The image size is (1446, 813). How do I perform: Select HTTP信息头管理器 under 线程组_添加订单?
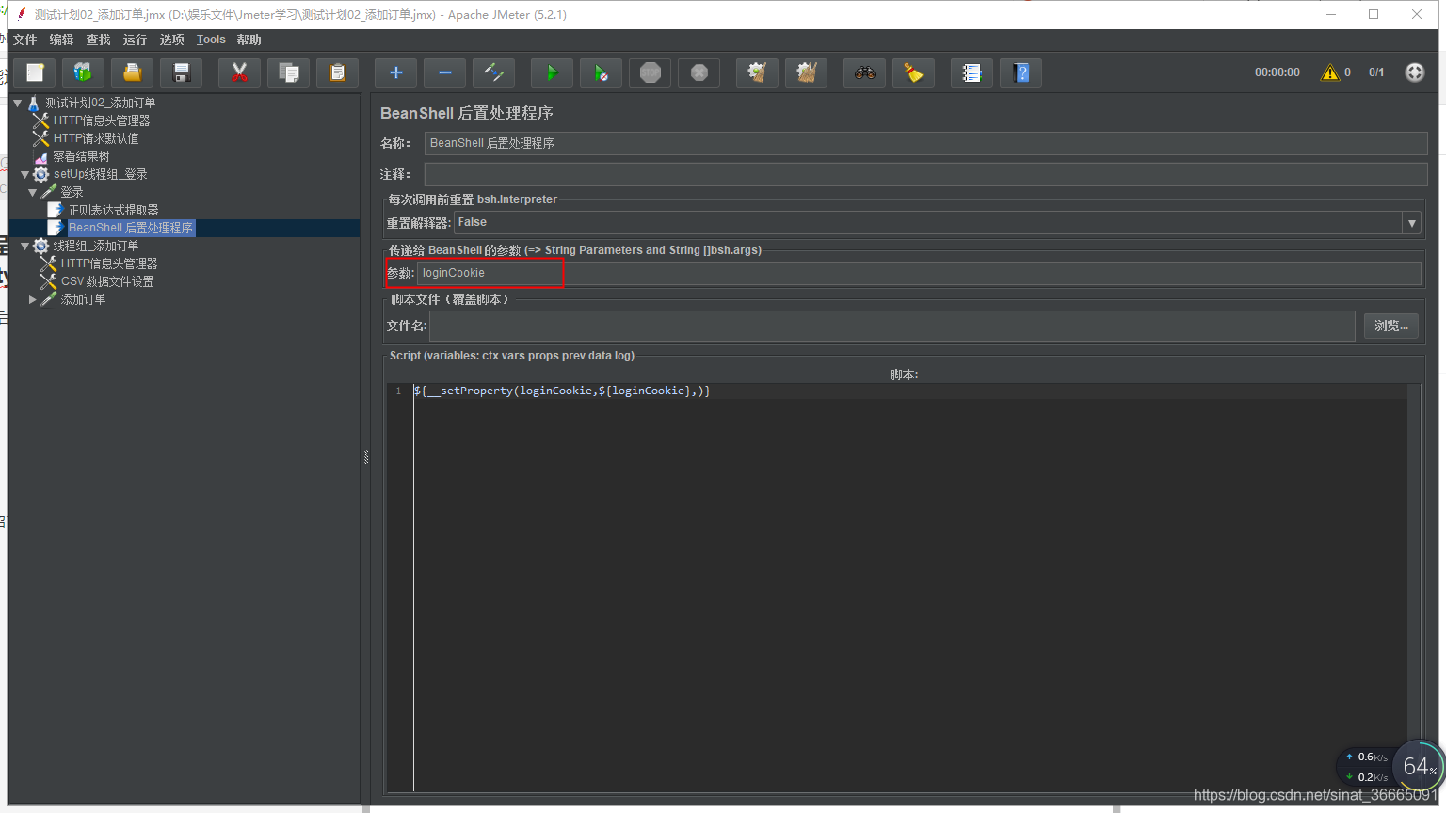tap(108, 263)
